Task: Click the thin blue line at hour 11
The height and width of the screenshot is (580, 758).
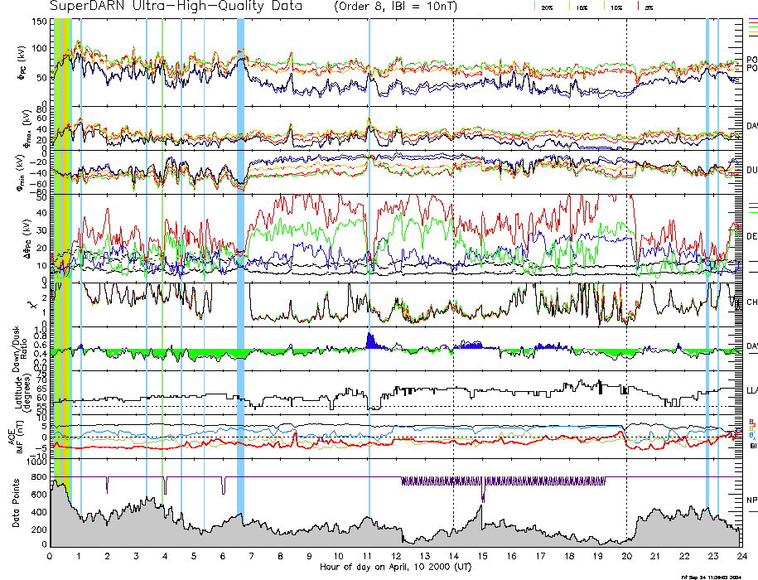Action: [x=369, y=249]
